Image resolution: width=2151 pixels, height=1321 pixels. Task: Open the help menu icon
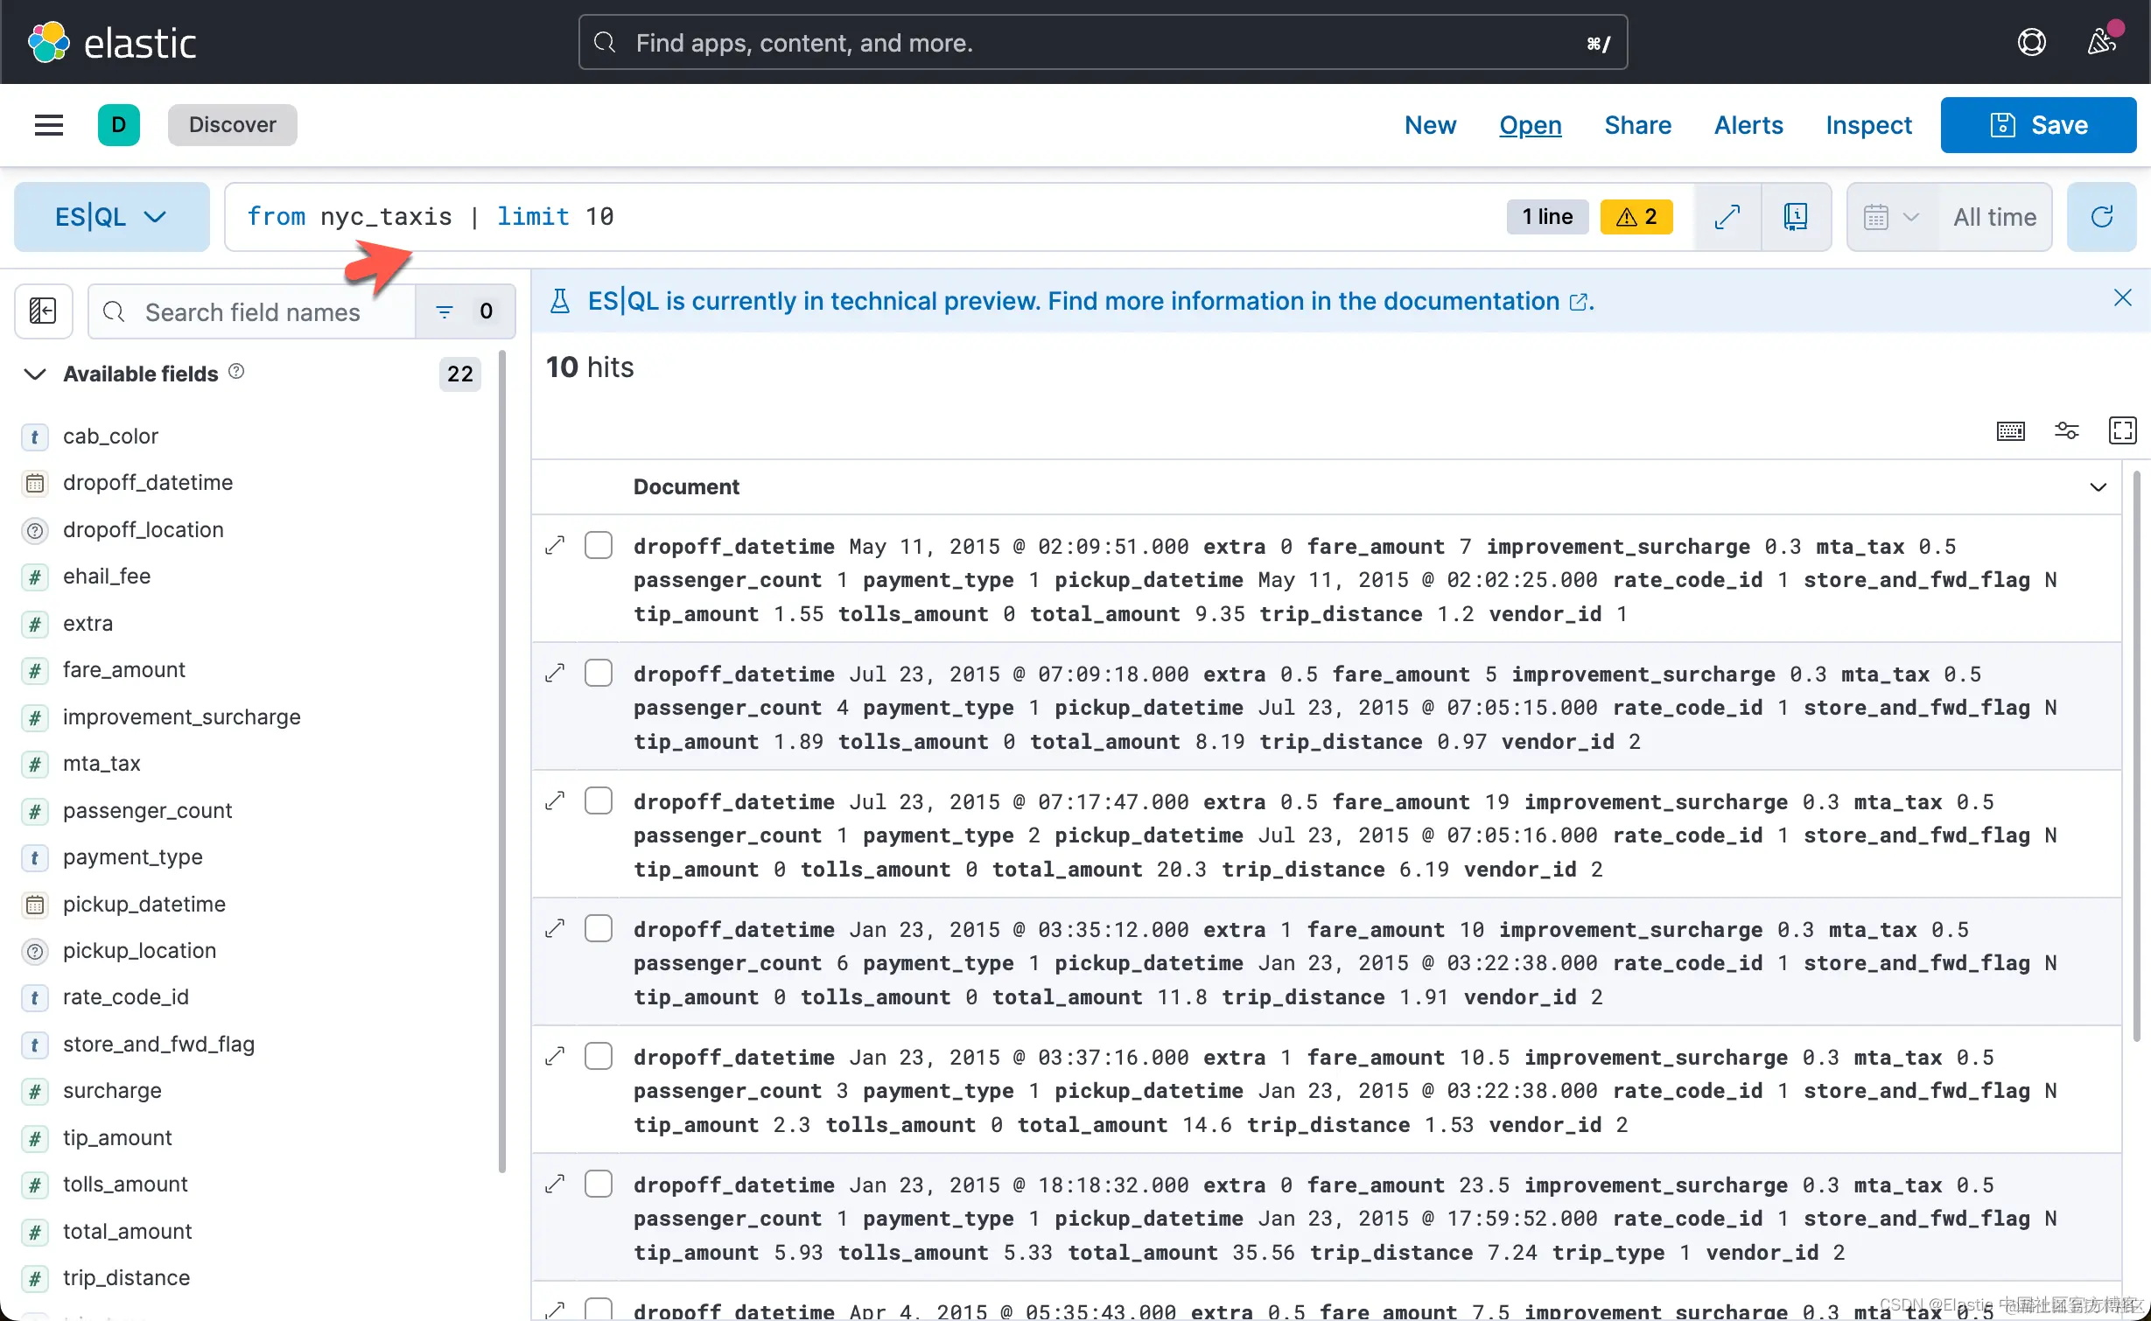(x=2031, y=42)
